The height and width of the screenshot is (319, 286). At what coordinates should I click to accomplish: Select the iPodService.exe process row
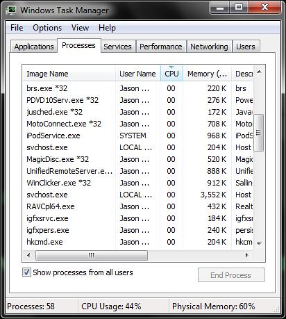(138, 136)
